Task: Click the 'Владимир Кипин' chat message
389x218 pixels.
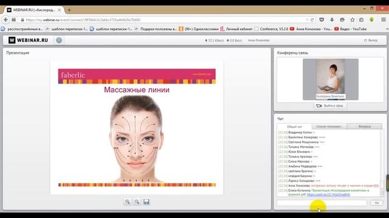Action: 297,133
